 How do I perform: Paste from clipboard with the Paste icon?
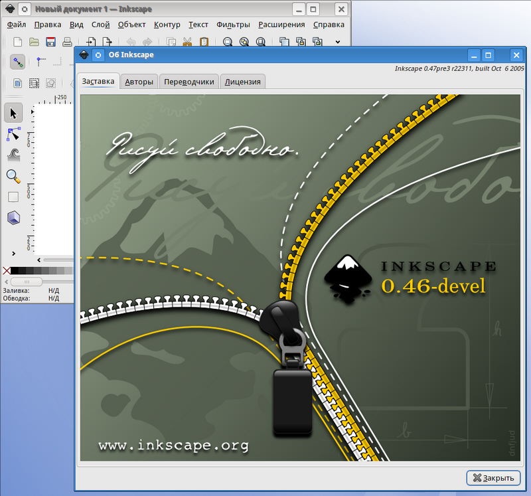pyautogui.click(x=204, y=42)
